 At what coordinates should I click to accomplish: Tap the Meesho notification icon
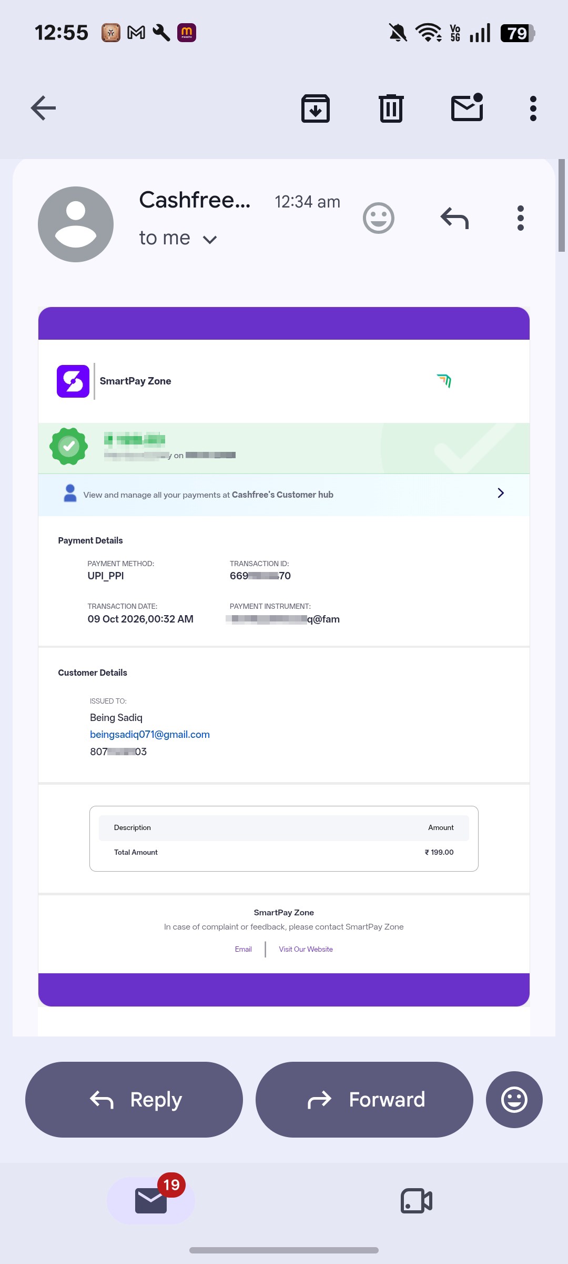click(187, 33)
